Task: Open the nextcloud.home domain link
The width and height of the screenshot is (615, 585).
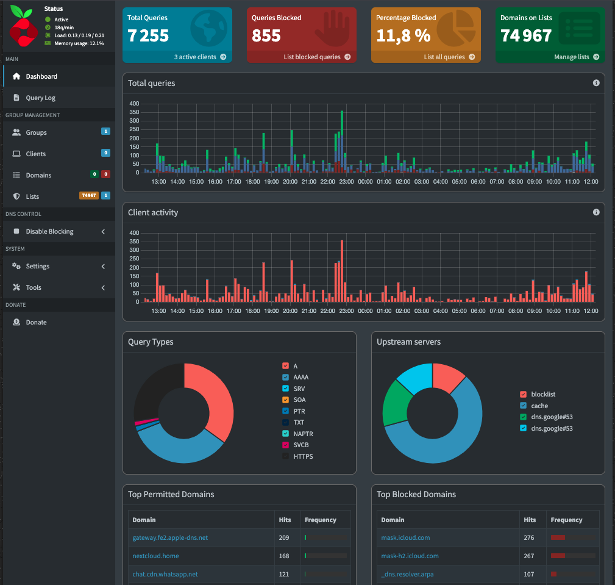Action: click(155, 556)
